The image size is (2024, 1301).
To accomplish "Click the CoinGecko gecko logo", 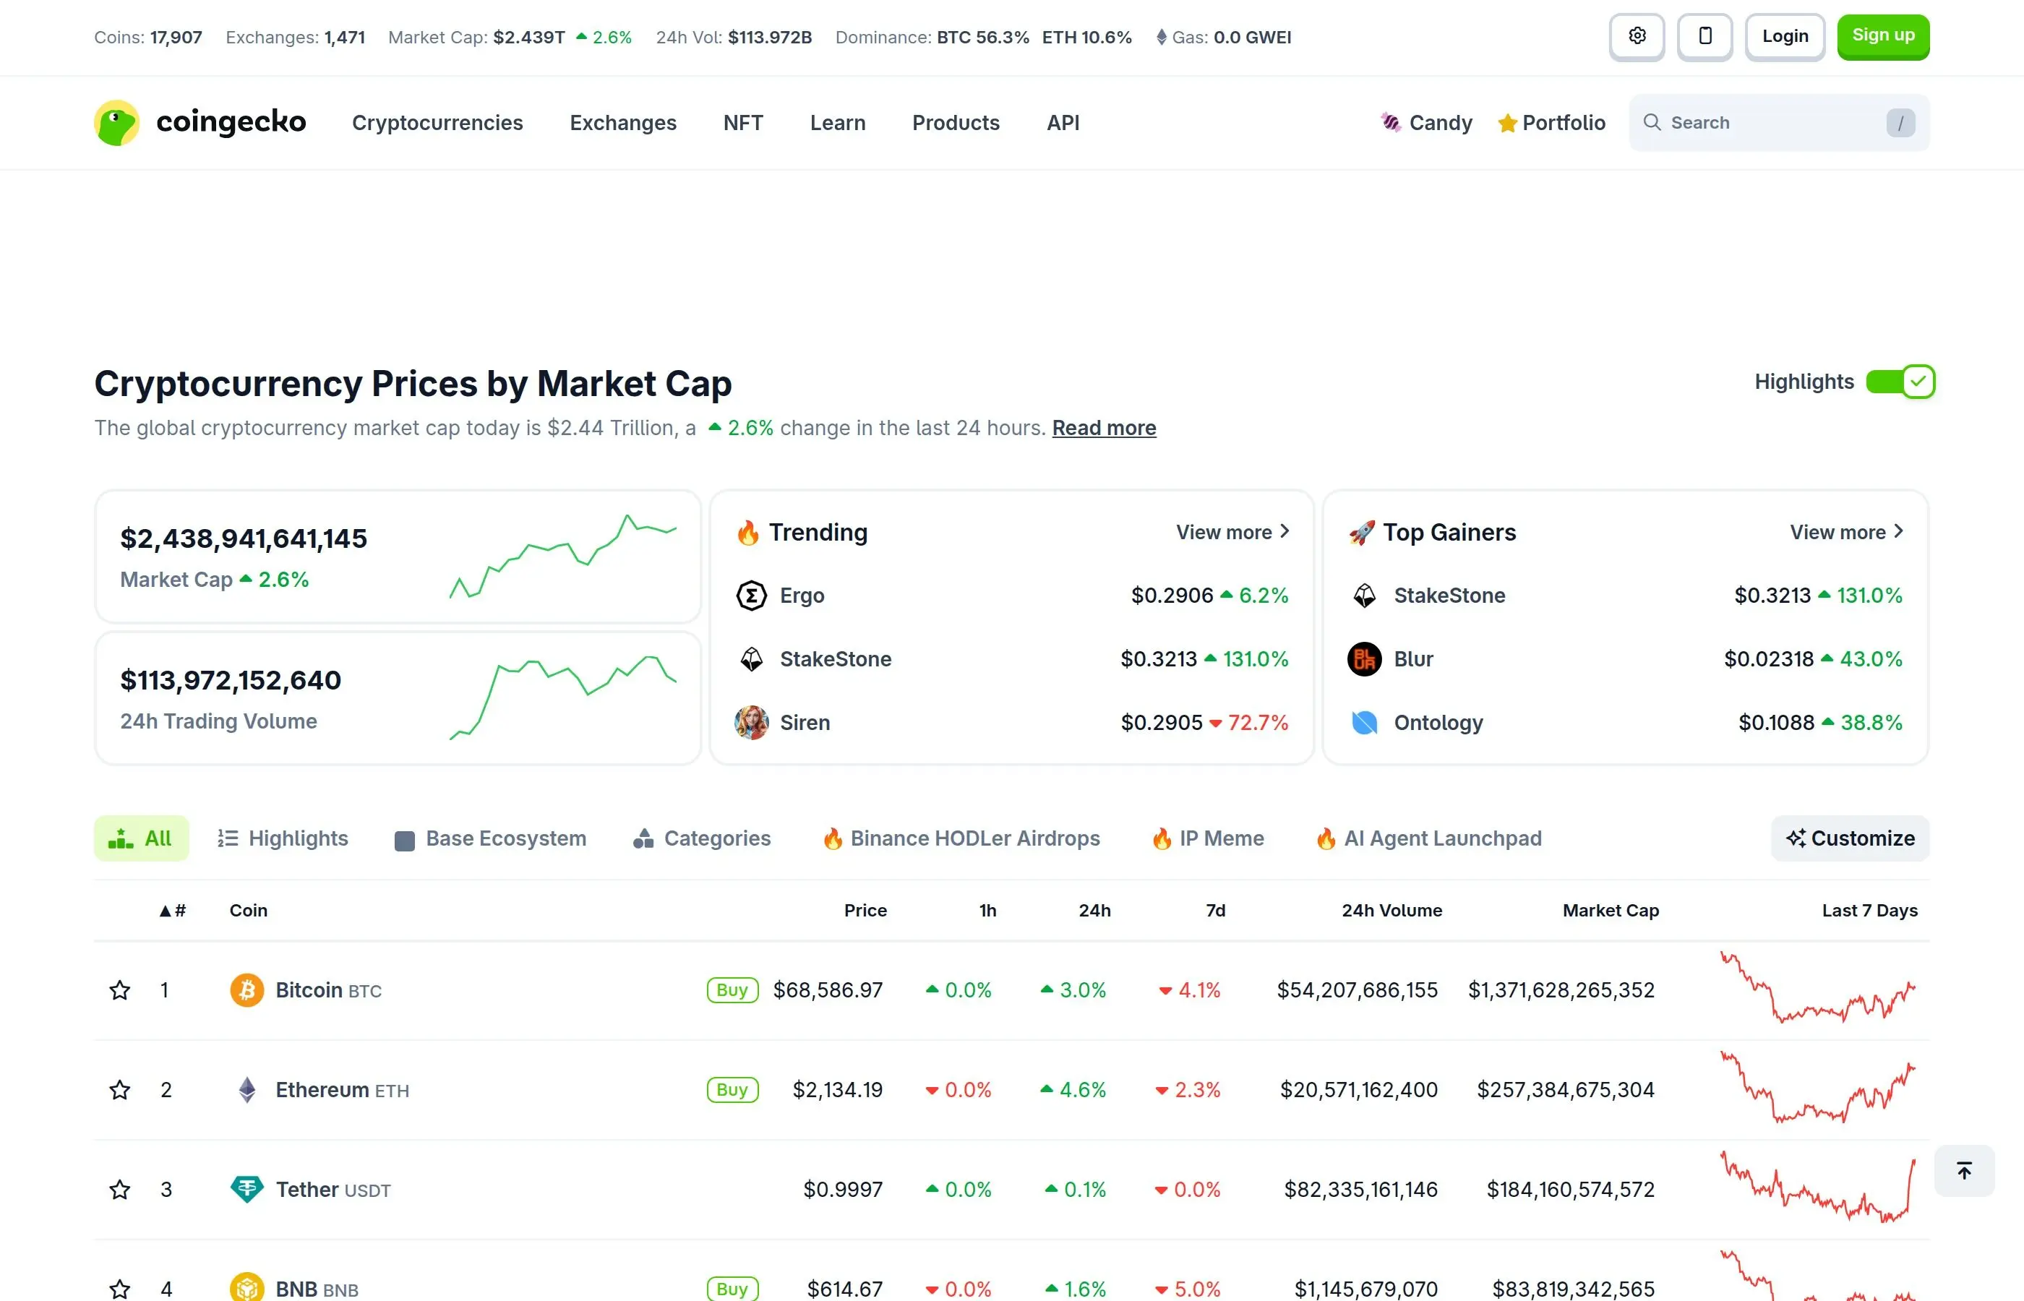I will pyautogui.click(x=116, y=122).
